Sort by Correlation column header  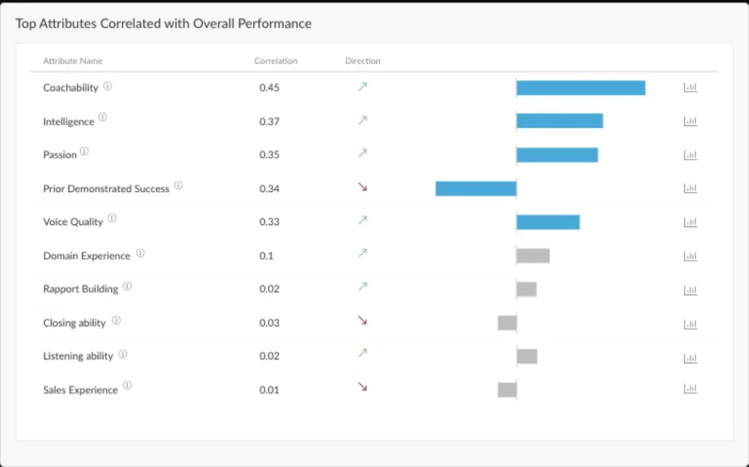(x=276, y=61)
